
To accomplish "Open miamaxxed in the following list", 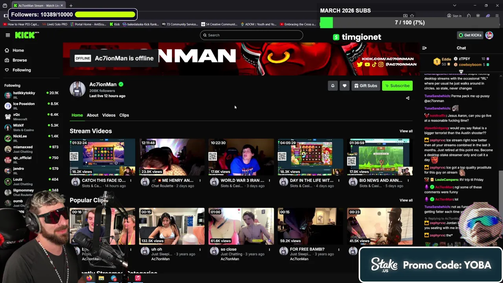I will point(31,149).
